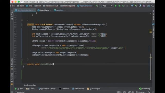Image resolution: width=165 pixels, height=93 pixels.
Task: Open the 6: TODO tool window
Action: [x=30, y=89]
